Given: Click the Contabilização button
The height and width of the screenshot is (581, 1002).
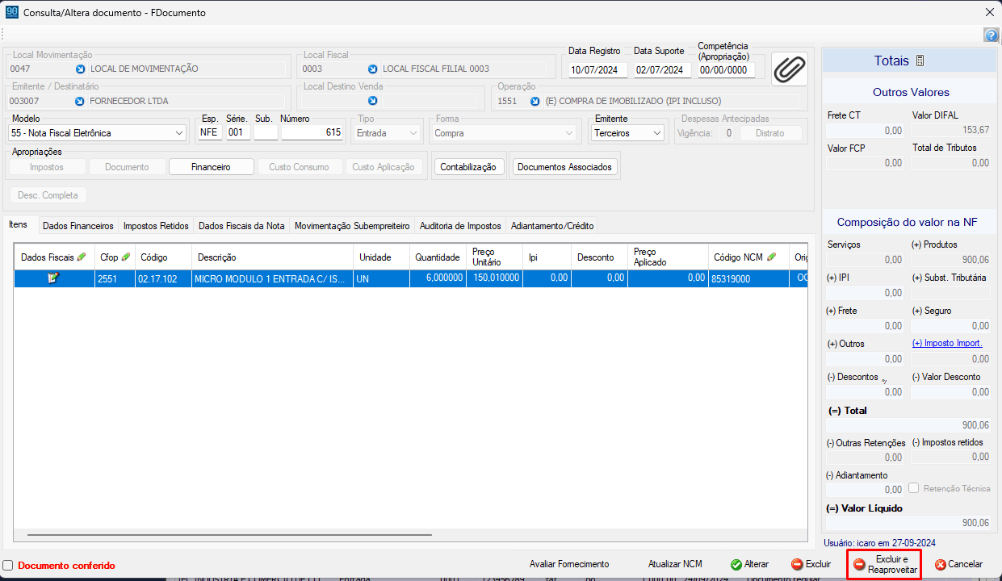Looking at the screenshot, I should pyautogui.click(x=469, y=167).
